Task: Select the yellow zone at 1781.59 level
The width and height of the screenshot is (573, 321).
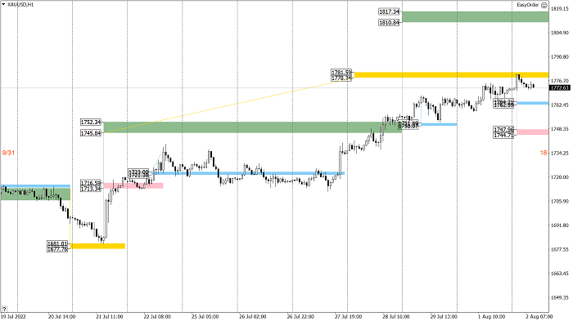Action: (451, 75)
